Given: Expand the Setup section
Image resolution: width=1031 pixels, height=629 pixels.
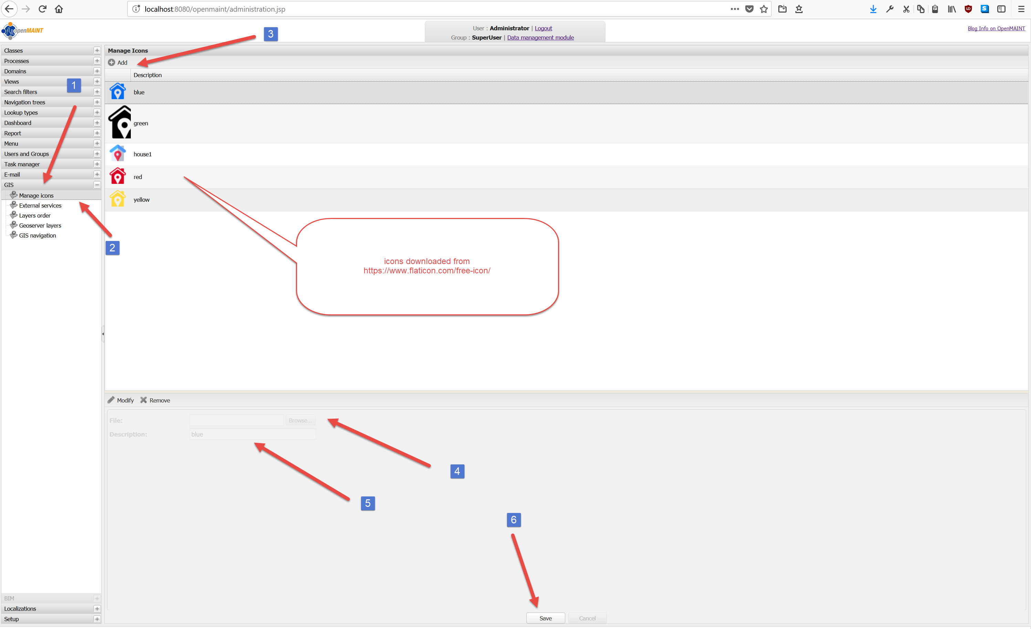Looking at the screenshot, I should point(97,619).
